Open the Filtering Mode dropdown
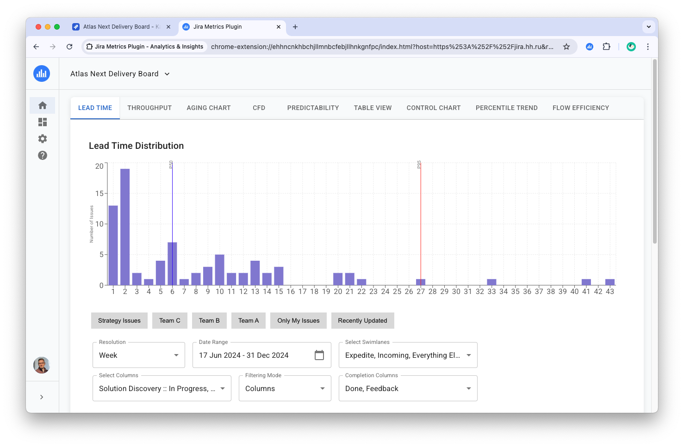Image resolution: width=684 pixels, height=447 pixels. pyautogui.click(x=285, y=388)
